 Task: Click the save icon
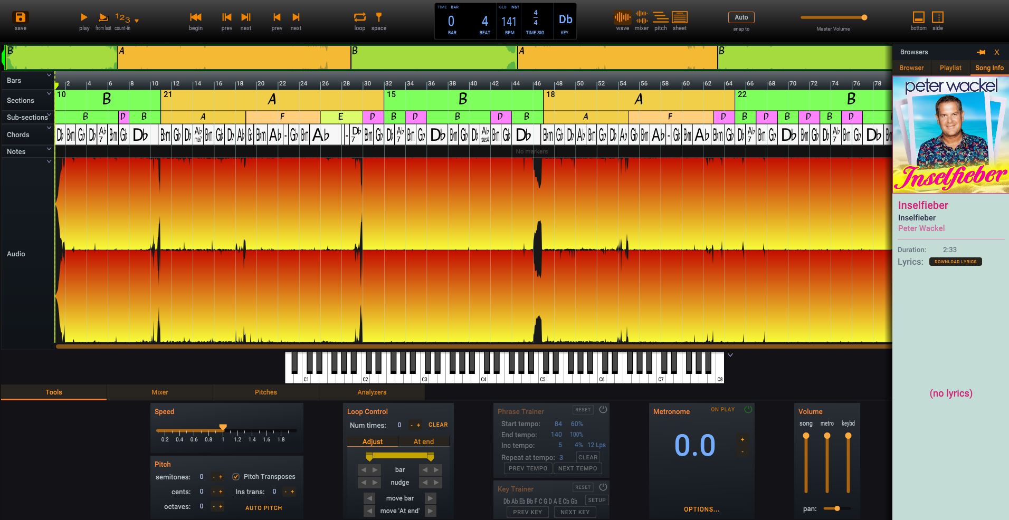(x=20, y=17)
